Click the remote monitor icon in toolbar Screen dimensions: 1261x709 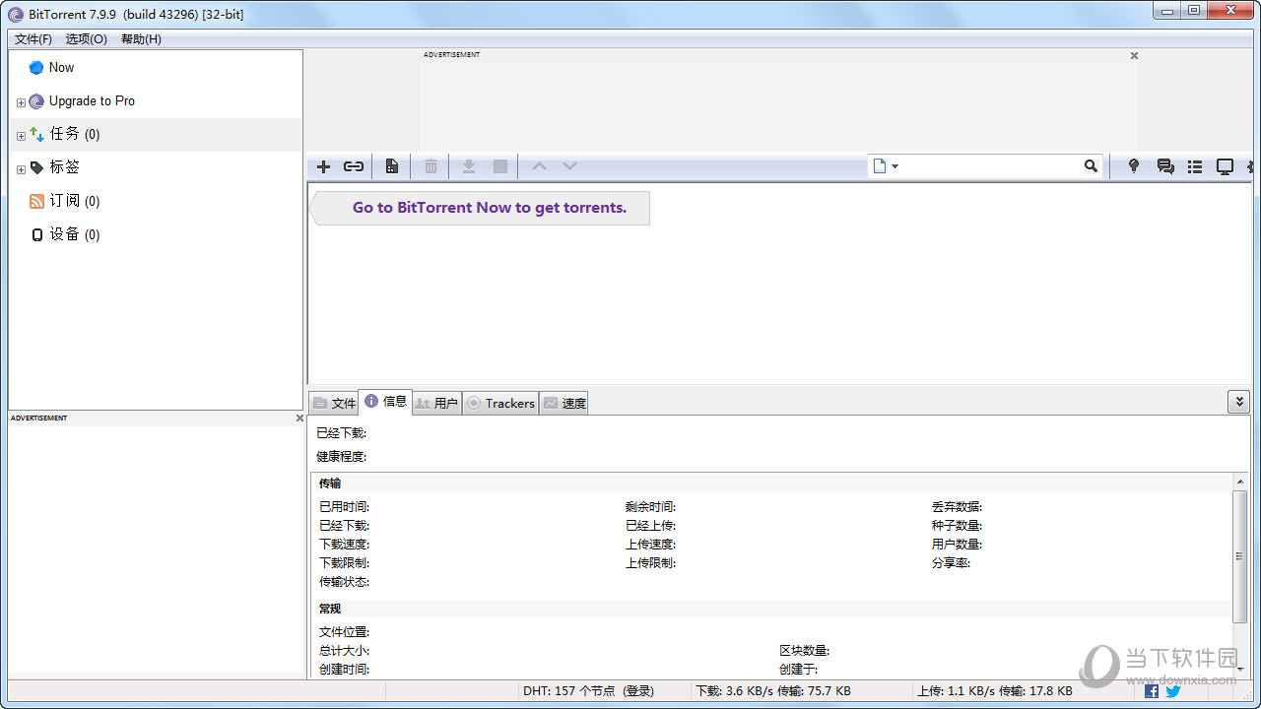[1225, 166]
